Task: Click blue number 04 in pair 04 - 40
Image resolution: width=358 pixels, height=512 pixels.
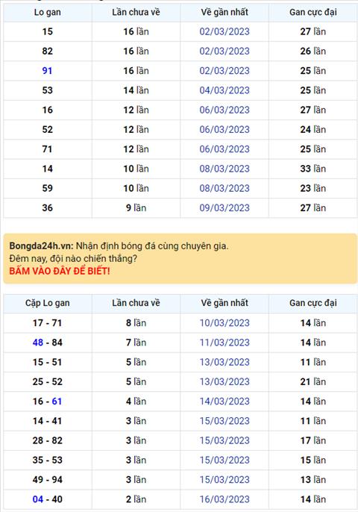Action: pyautogui.click(x=38, y=499)
